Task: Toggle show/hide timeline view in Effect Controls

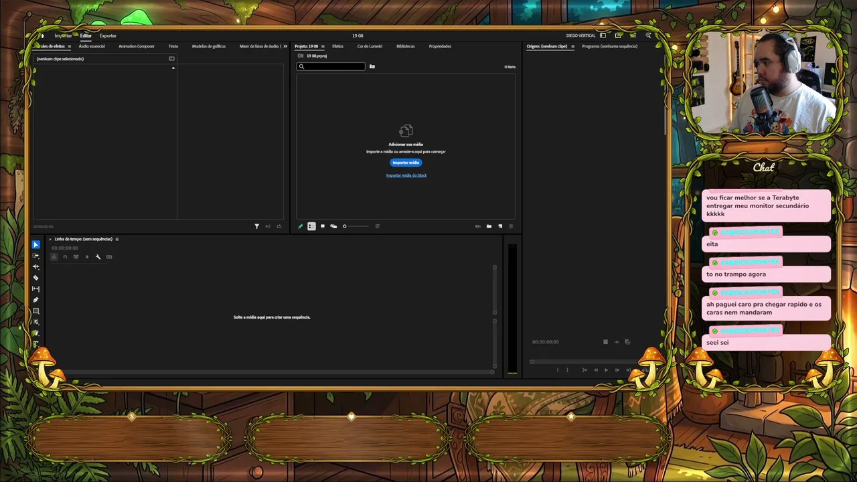Action: (171, 59)
